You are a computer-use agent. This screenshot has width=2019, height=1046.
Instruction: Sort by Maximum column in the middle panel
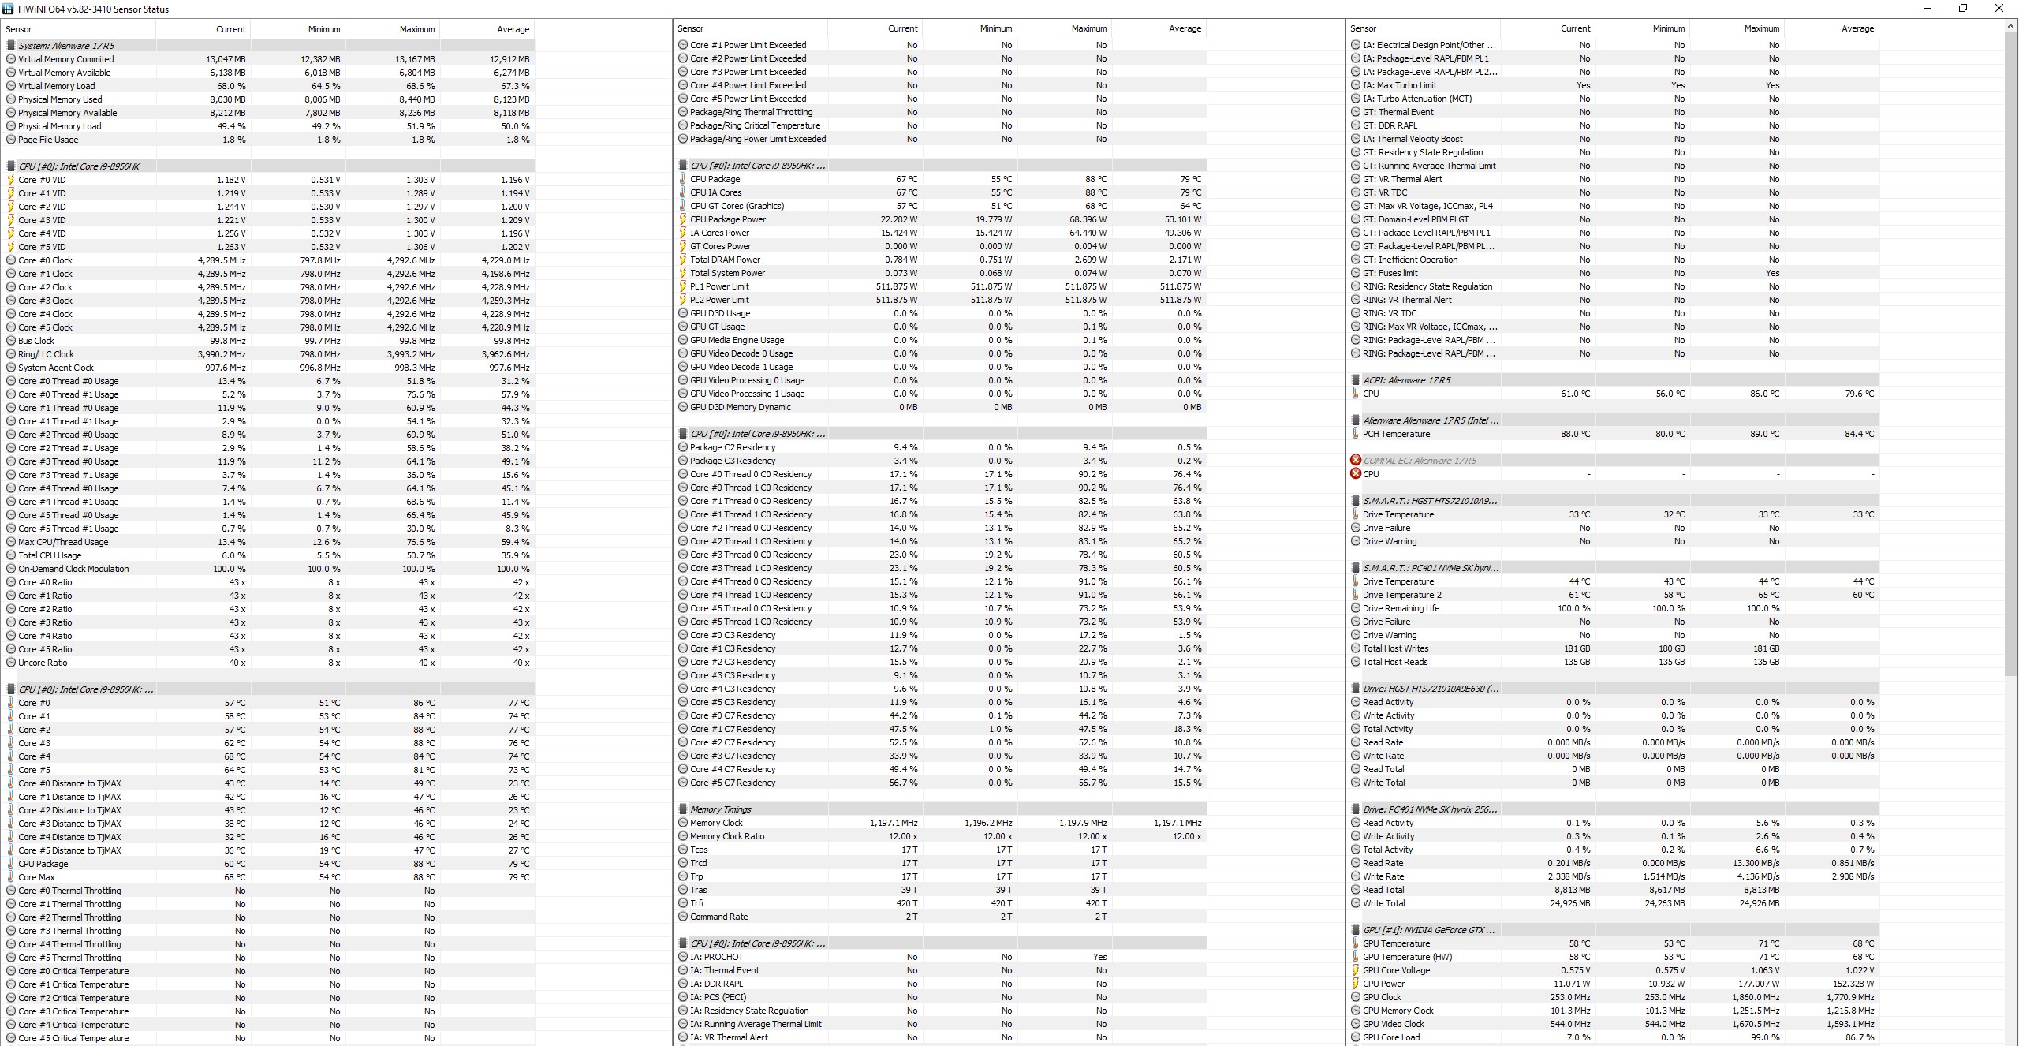coord(1065,28)
